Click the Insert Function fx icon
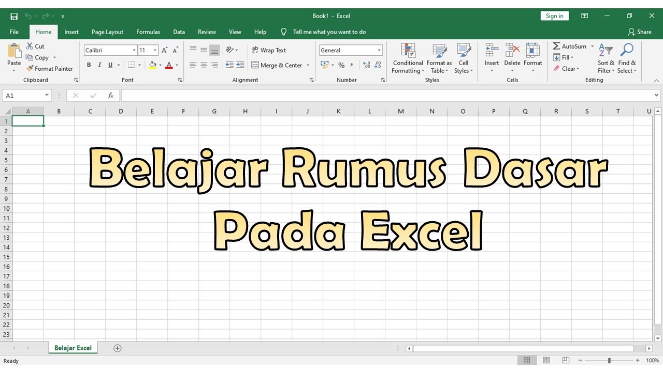Image resolution: width=663 pixels, height=372 pixels. pyautogui.click(x=110, y=96)
